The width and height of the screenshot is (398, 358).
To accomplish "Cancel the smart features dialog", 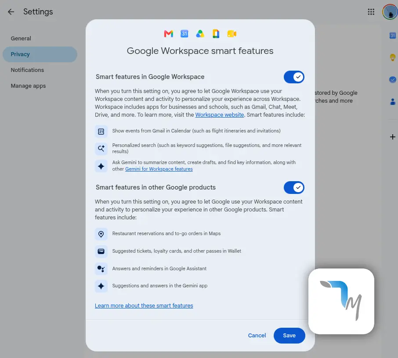I will coord(257,336).
